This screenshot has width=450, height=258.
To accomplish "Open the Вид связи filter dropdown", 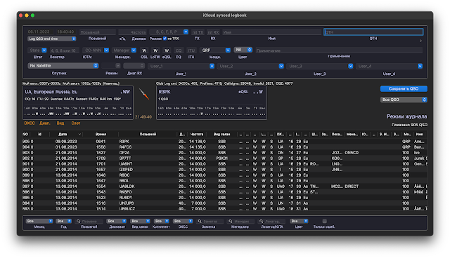I will coord(140,221).
